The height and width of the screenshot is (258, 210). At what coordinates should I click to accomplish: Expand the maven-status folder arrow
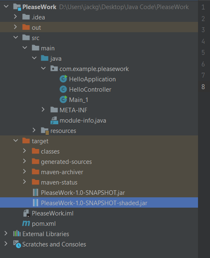pos(24,182)
